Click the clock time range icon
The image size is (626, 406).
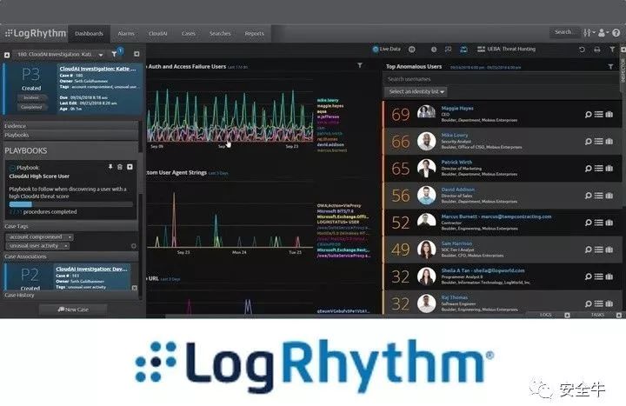pos(434,50)
